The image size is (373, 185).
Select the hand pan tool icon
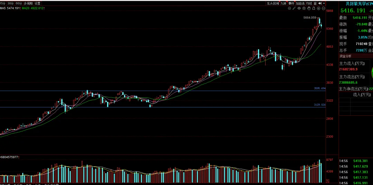[309, 8]
